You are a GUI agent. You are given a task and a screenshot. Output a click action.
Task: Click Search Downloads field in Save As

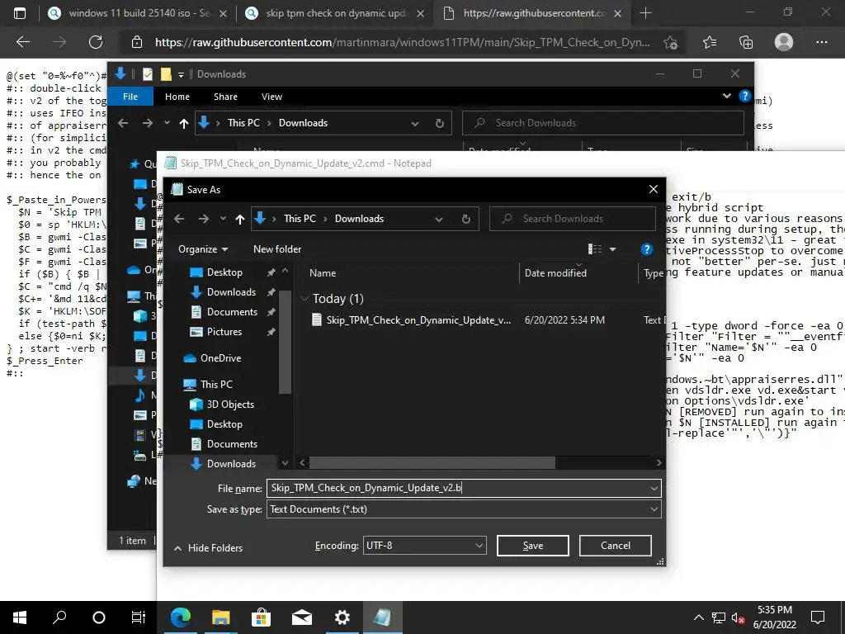(572, 219)
